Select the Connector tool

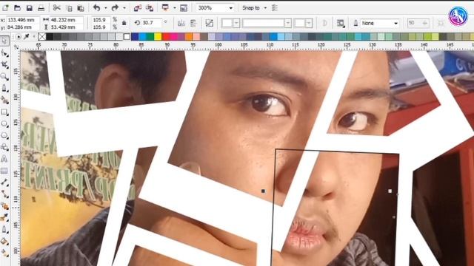4,194
